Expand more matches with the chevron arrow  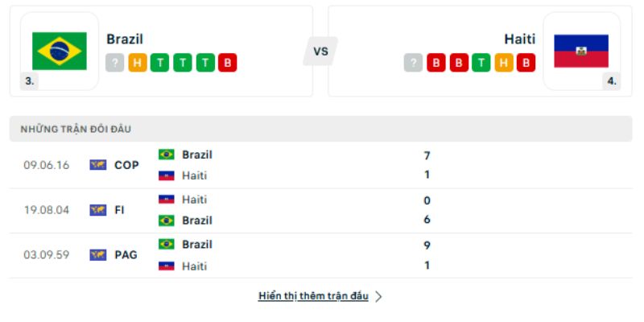pos(378,296)
